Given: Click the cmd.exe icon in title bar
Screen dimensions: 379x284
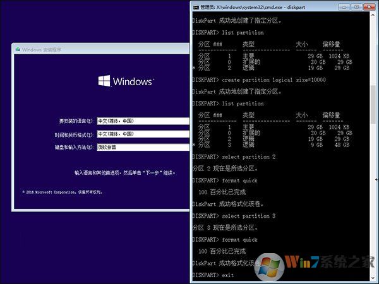Looking at the screenshot, I should click(x=196, y=7).
